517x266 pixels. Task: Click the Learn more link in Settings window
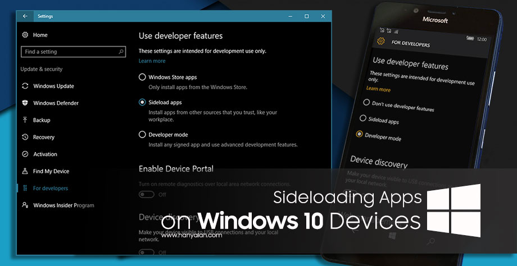pos(152,61)
